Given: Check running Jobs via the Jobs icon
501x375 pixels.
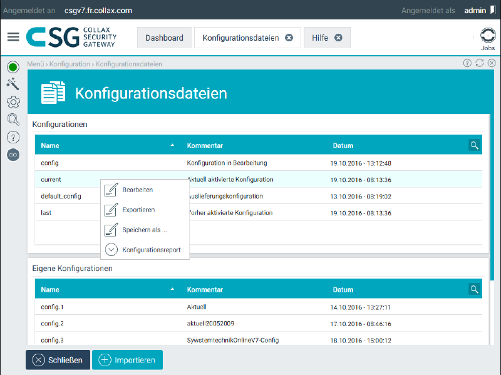Looking at the screenshot, I should pyautogui.click(x=487, y=36).
